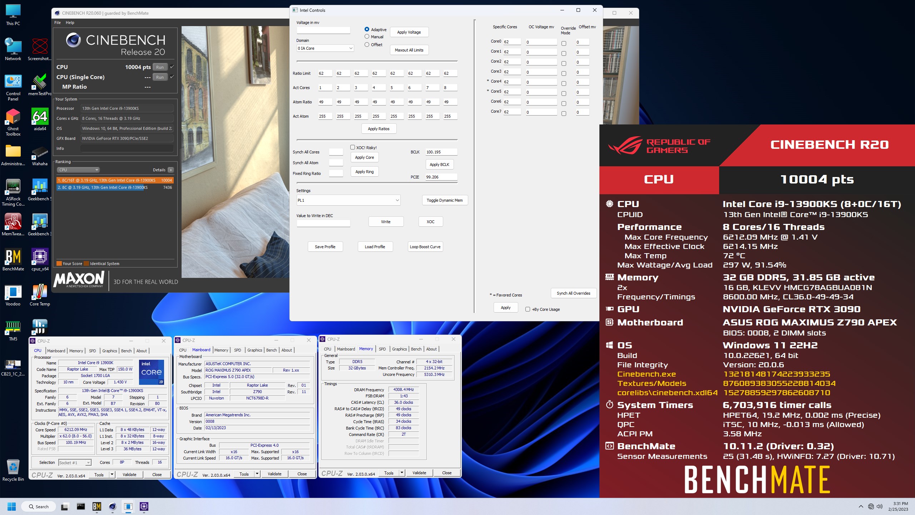The width and height of the screenshot is (915, 515).
Task: Click the Toggle Dynamic Mem button
Action: (445, 200)
